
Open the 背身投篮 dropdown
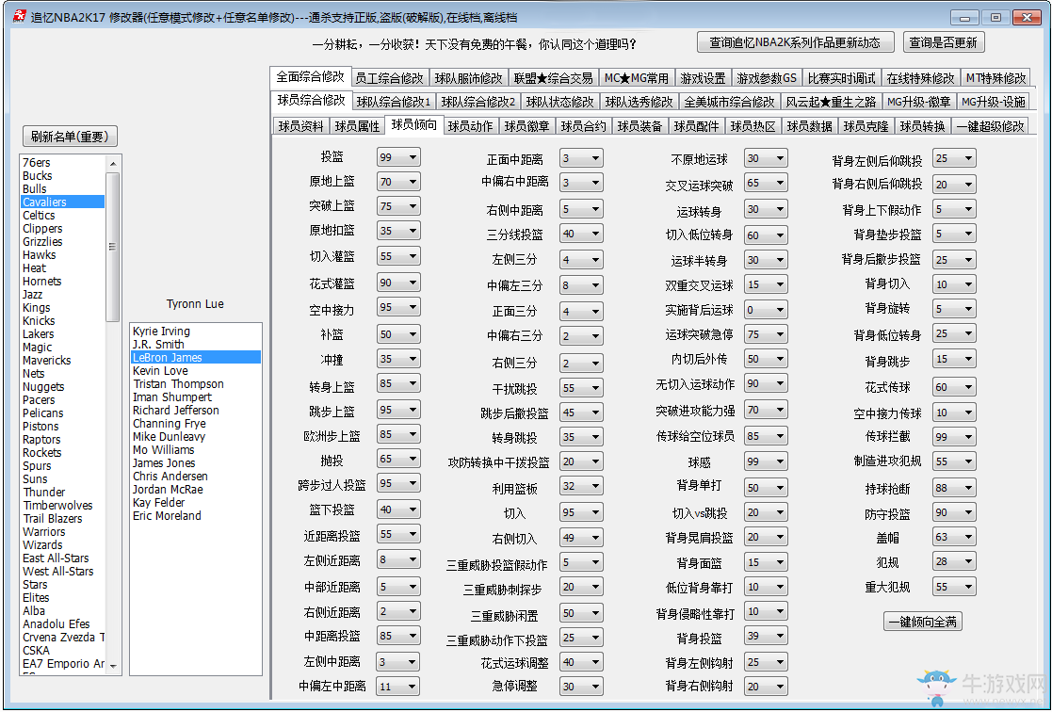[767, 636]
